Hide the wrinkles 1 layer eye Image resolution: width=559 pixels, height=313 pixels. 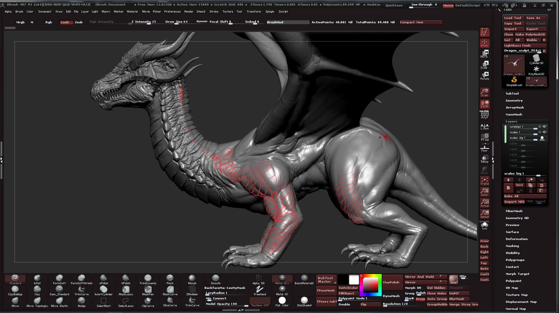pyautogui.click(x=544, y=127)
